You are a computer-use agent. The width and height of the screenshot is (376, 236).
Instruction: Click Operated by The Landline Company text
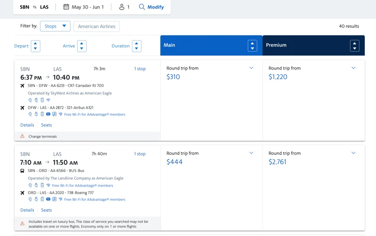pos(76,178)
